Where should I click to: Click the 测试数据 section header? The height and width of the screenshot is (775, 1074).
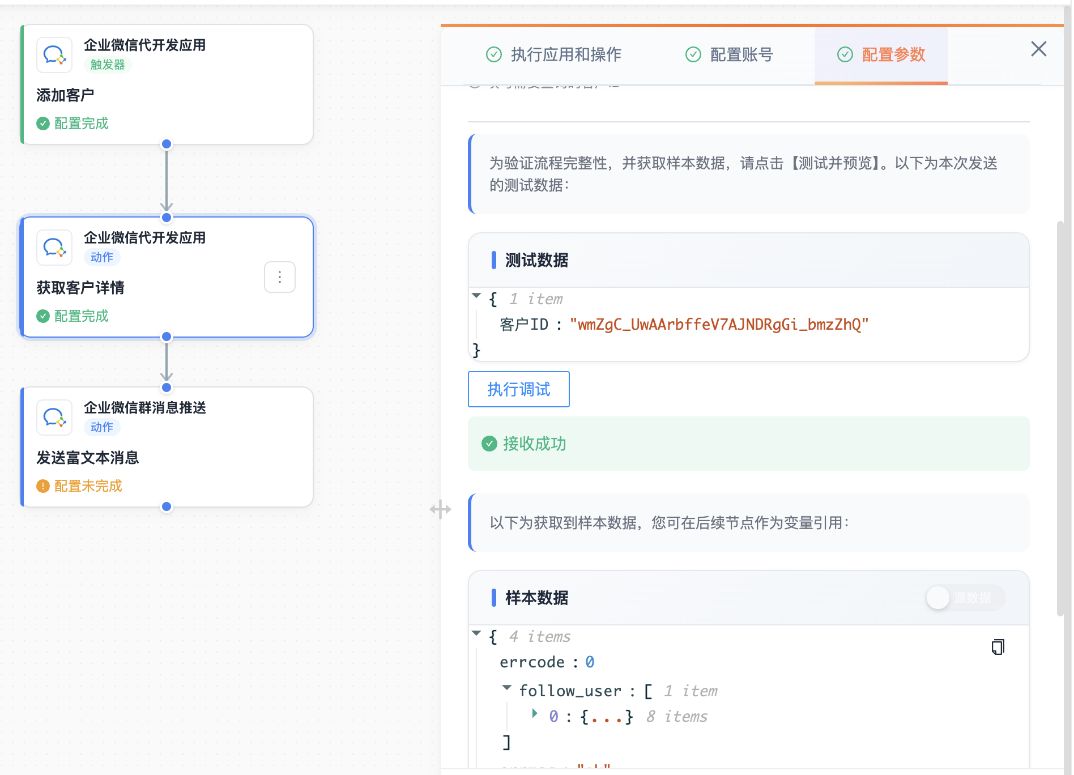coord(749,260)
